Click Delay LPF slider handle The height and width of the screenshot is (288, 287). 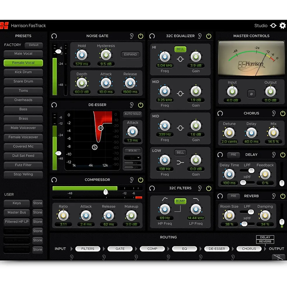coord(251,171)
